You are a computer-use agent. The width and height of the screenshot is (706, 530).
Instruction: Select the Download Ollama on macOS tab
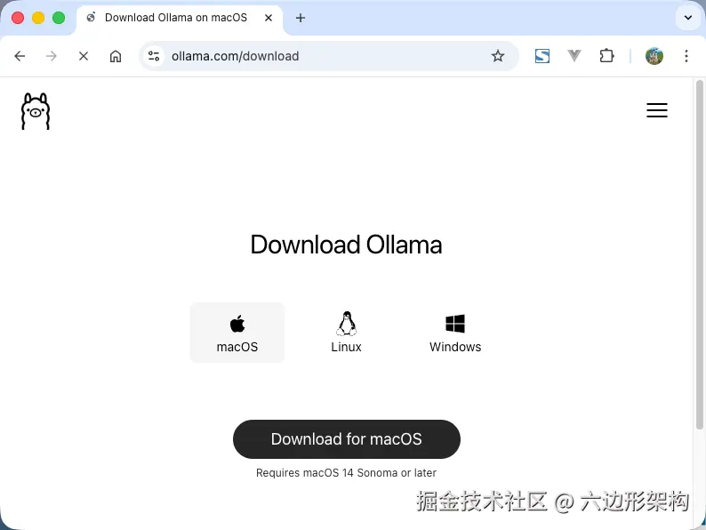[180, 19]
